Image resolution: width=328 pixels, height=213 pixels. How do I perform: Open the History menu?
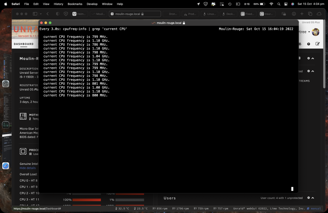pos(58,4)
